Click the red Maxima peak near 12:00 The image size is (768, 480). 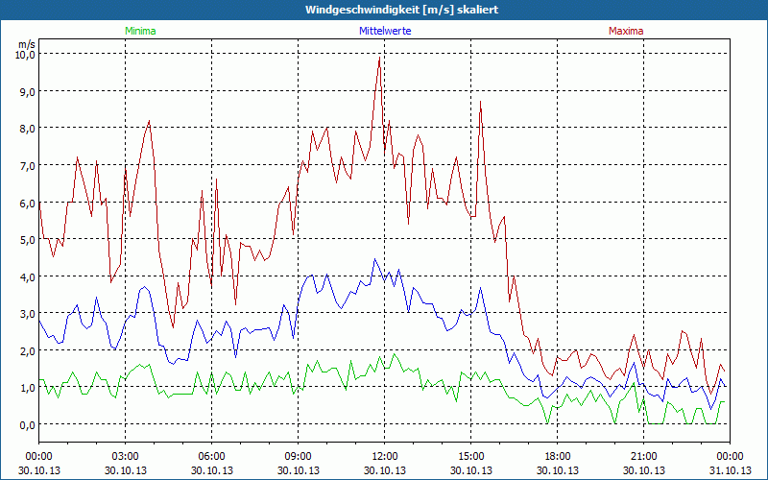[379, 58]
